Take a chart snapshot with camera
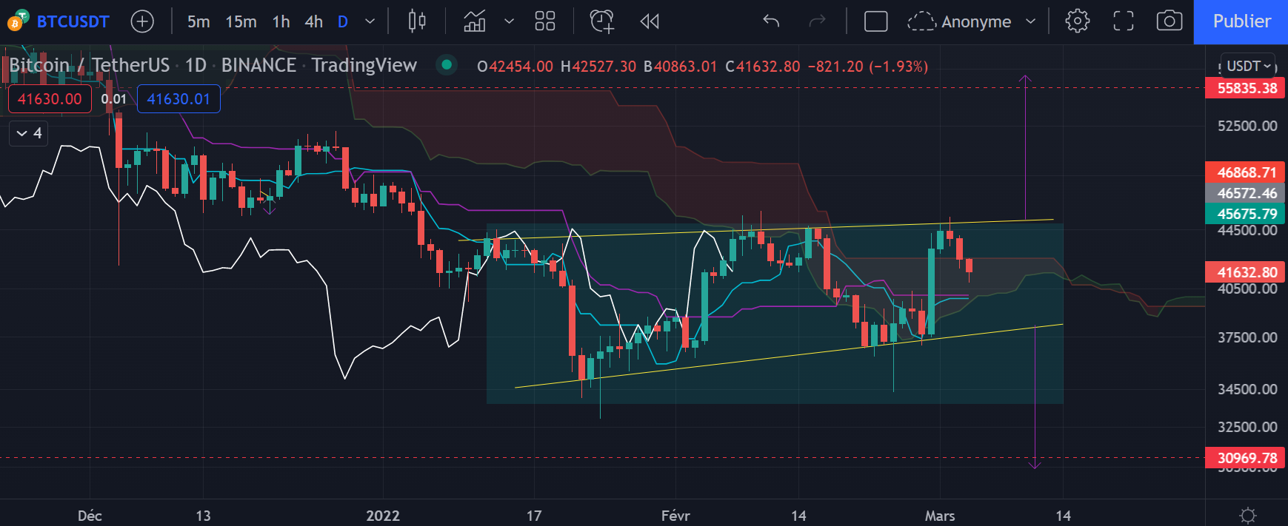This screenshot has height=526, width=1288. [1169, 21]
